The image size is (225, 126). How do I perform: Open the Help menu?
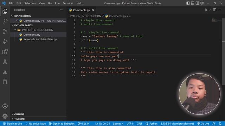pos(79,3)
